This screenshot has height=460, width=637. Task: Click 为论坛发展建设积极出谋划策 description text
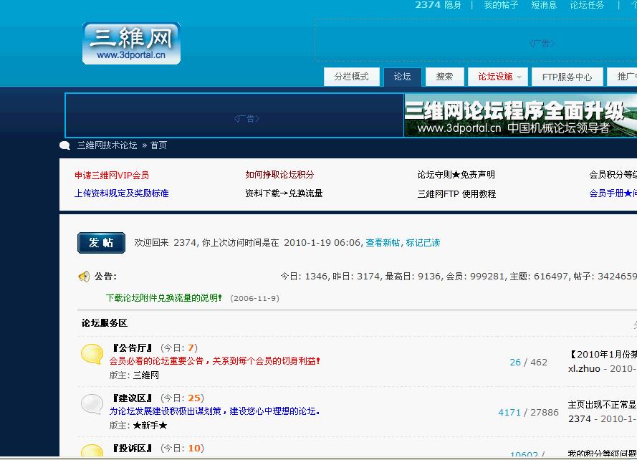point(215,411)
